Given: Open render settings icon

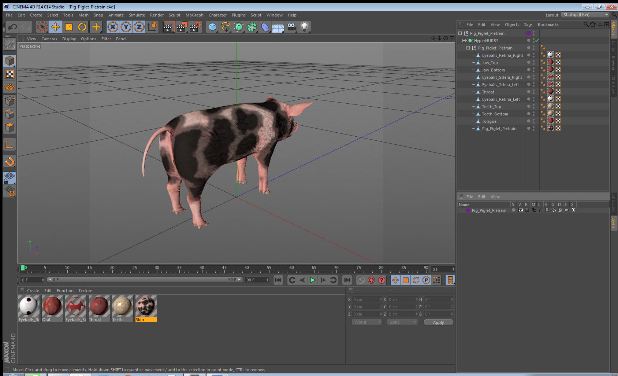Looking at the screenshot, I should click(x=195, y=27).
